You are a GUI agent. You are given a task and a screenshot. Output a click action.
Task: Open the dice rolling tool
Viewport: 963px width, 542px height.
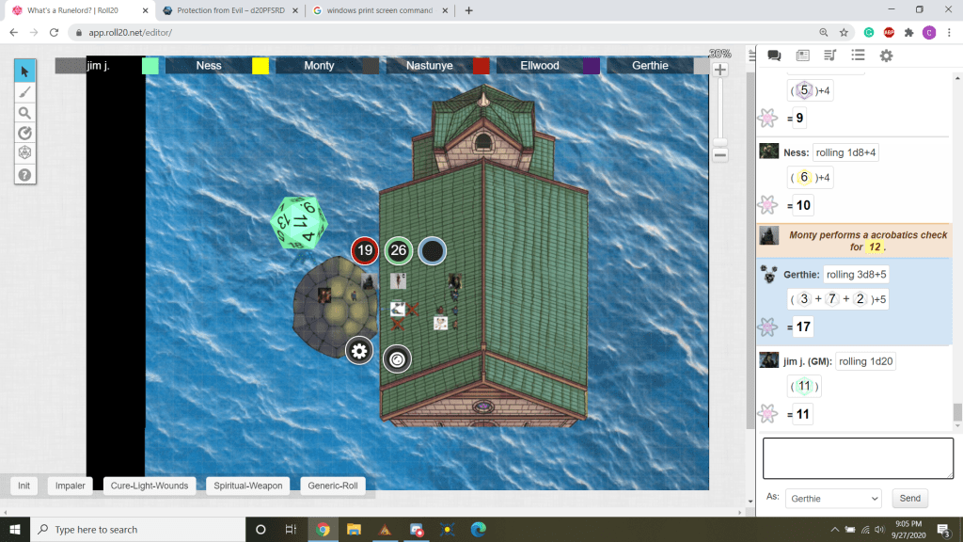[x=25, y=153]
